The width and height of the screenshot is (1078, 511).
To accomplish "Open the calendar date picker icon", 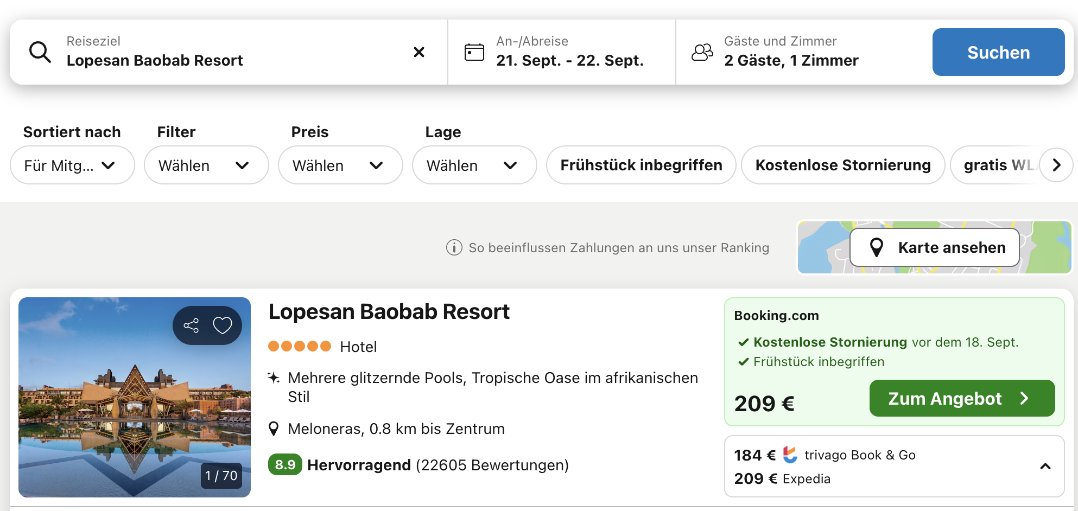I will point(474,52).
